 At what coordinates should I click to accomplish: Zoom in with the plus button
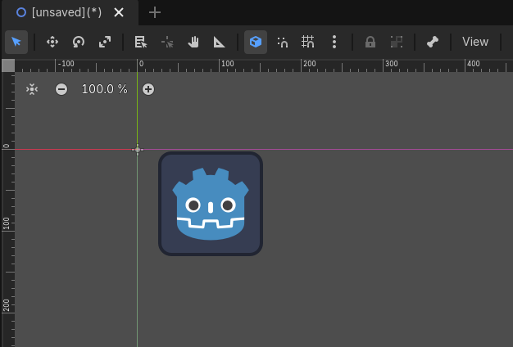click(148, 89)
